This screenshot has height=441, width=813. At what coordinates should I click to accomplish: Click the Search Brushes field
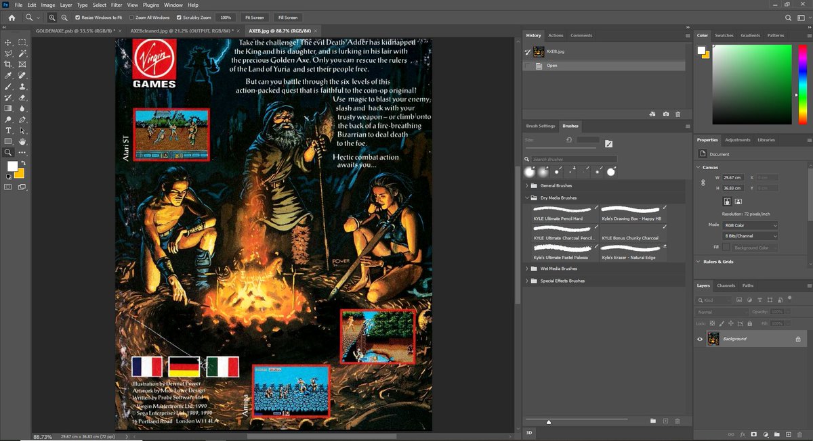[574, 159]
